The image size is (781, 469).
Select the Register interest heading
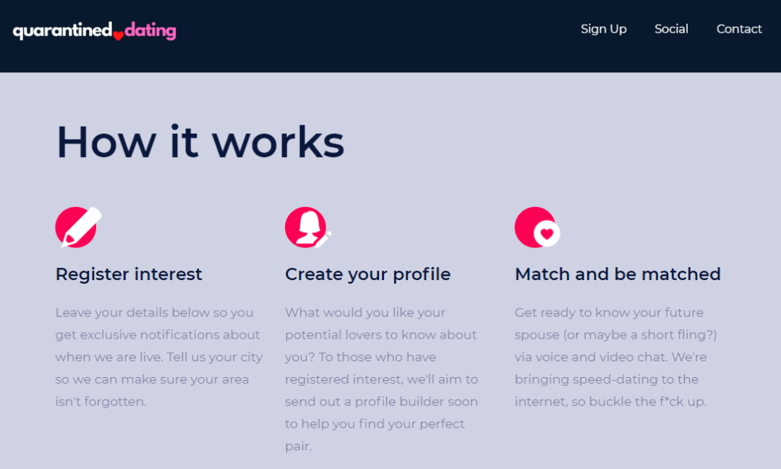click(129, 274)
